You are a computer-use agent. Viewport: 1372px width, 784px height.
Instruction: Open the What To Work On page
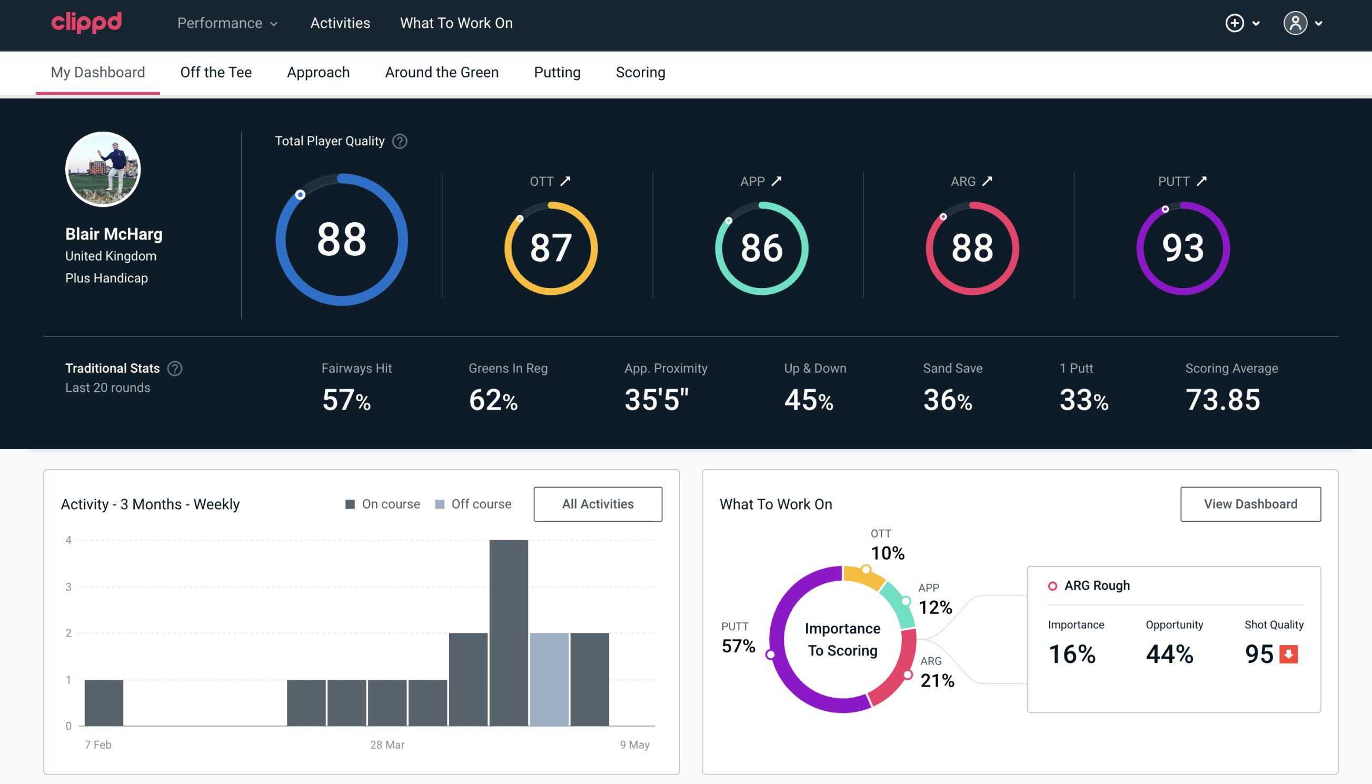tap(456, 24)
